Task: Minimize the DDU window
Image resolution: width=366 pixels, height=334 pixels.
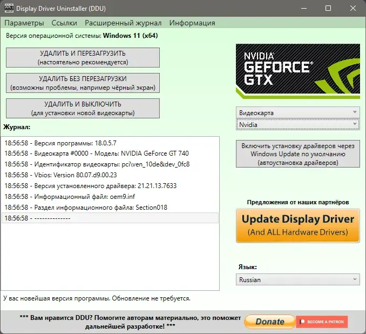Action: point(304,9)
